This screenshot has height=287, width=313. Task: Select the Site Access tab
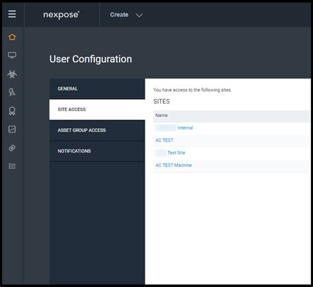click(x=97, y=110)
